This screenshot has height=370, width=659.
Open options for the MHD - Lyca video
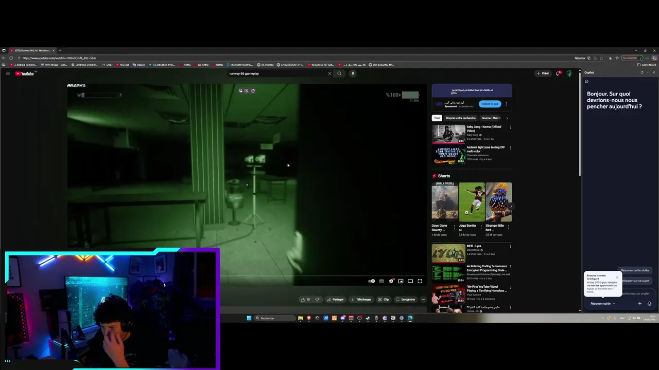click(510, 246)
